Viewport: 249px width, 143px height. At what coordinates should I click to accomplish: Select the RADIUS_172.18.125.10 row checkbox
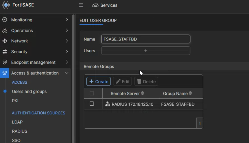tap(92, 104)
